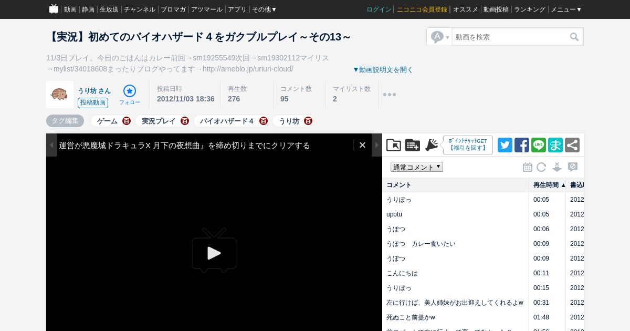The height and width of the screenshot is (331, 630).
Task: Click the ログイン link
Action: [x=379, y=9]
